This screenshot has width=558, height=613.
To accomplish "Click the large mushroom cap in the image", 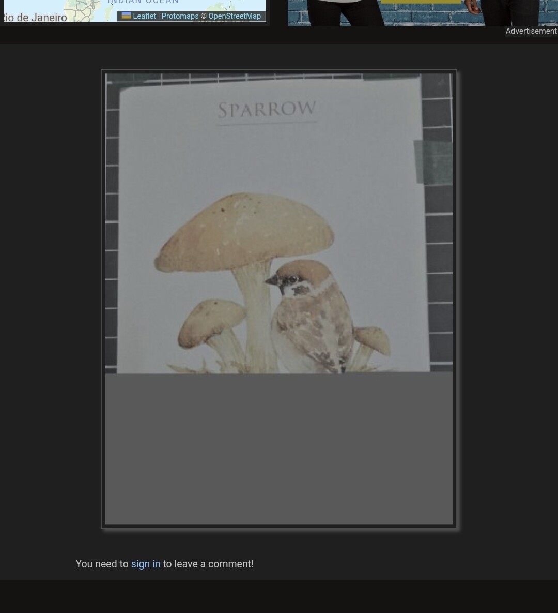I will [244, 232].
